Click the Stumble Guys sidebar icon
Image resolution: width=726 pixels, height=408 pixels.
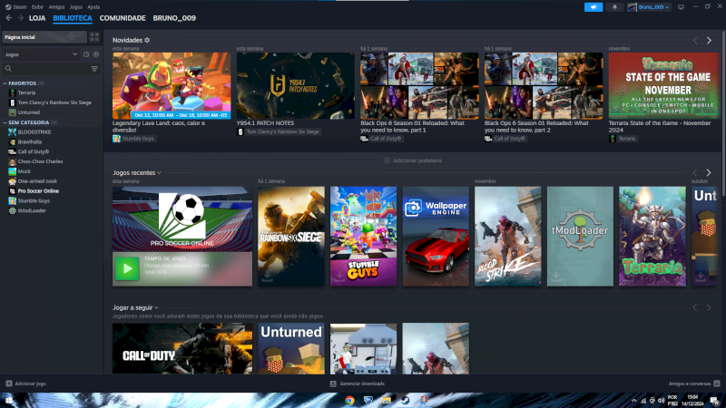pos(13,200)
